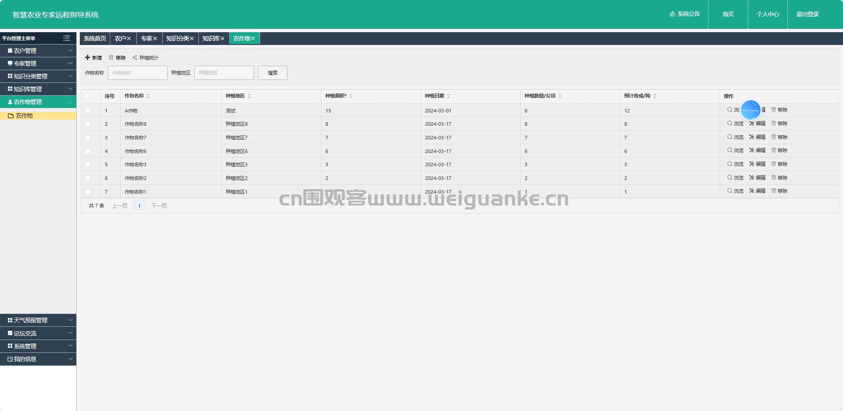Switch to 系统首页 tab

95,38
